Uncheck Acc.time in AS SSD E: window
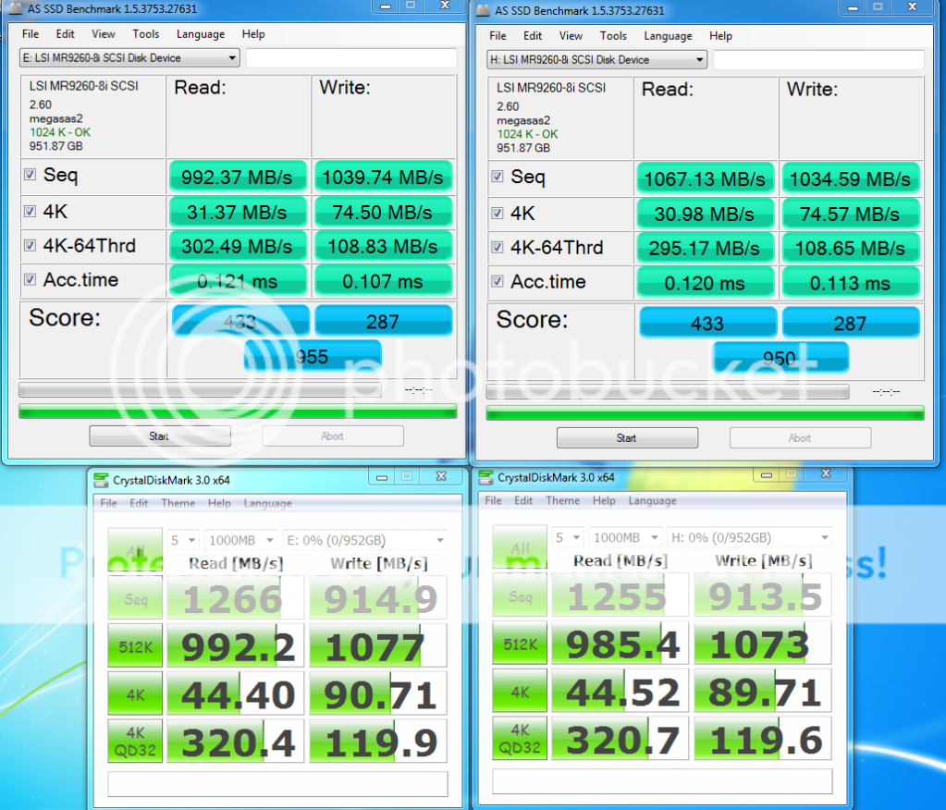 [30, 279]
